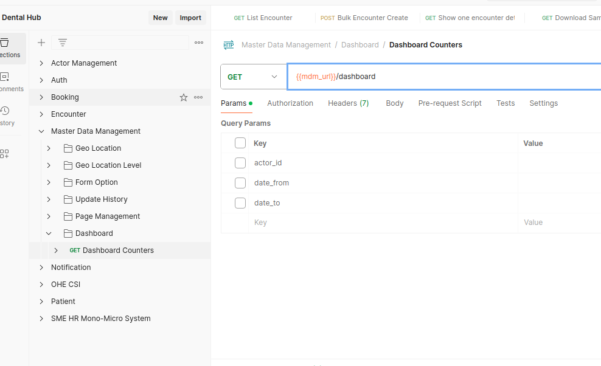
Task: Enable the date_from query param checkbox
Action: click(240, 183)
